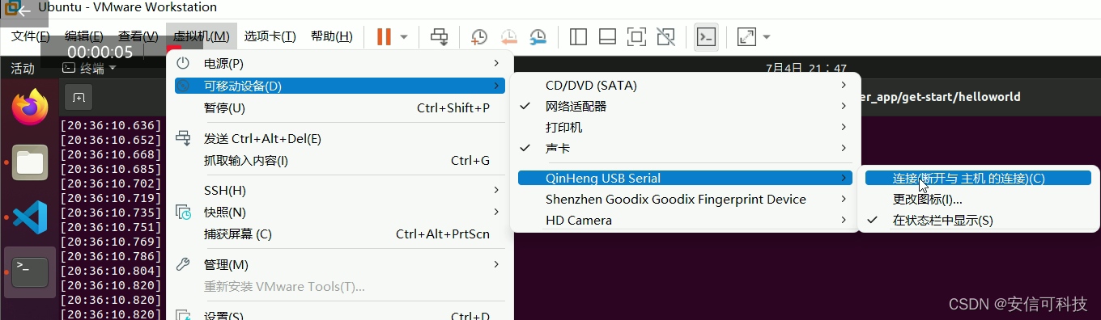1101x320 pixels.
Task: Expand the 打印机 device submenu
Action: click(x=685, y=127)
